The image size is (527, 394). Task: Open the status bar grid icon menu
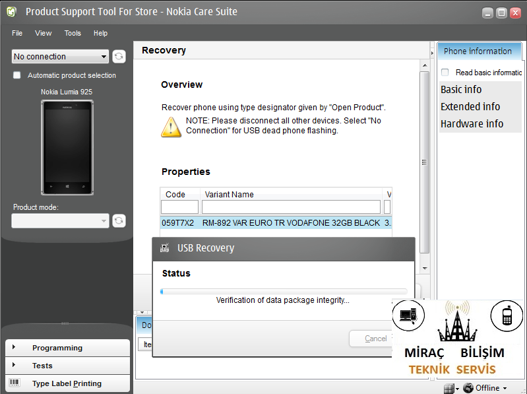[x=450, y=389]
